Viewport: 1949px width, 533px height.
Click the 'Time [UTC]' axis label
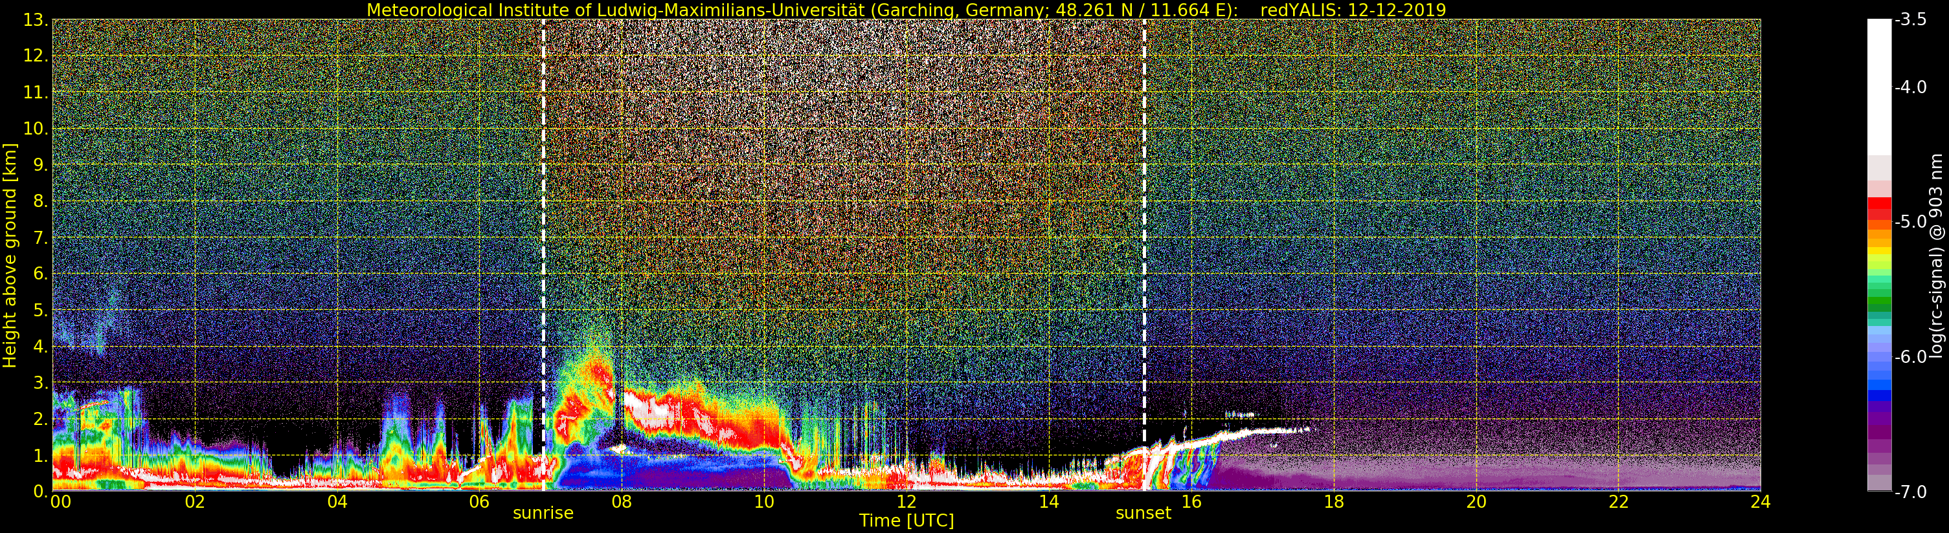click(x=907, y=521)
